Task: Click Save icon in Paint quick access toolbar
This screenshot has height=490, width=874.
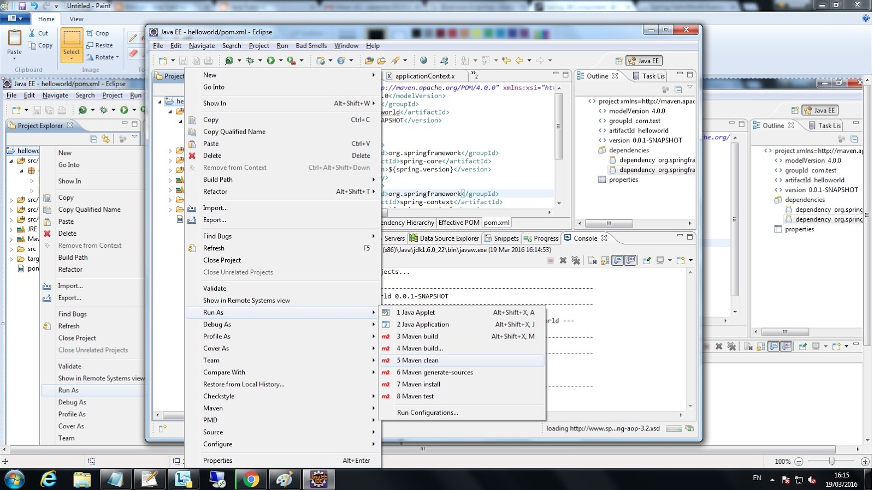Action: pyautogui.click(x=22, y=5)
